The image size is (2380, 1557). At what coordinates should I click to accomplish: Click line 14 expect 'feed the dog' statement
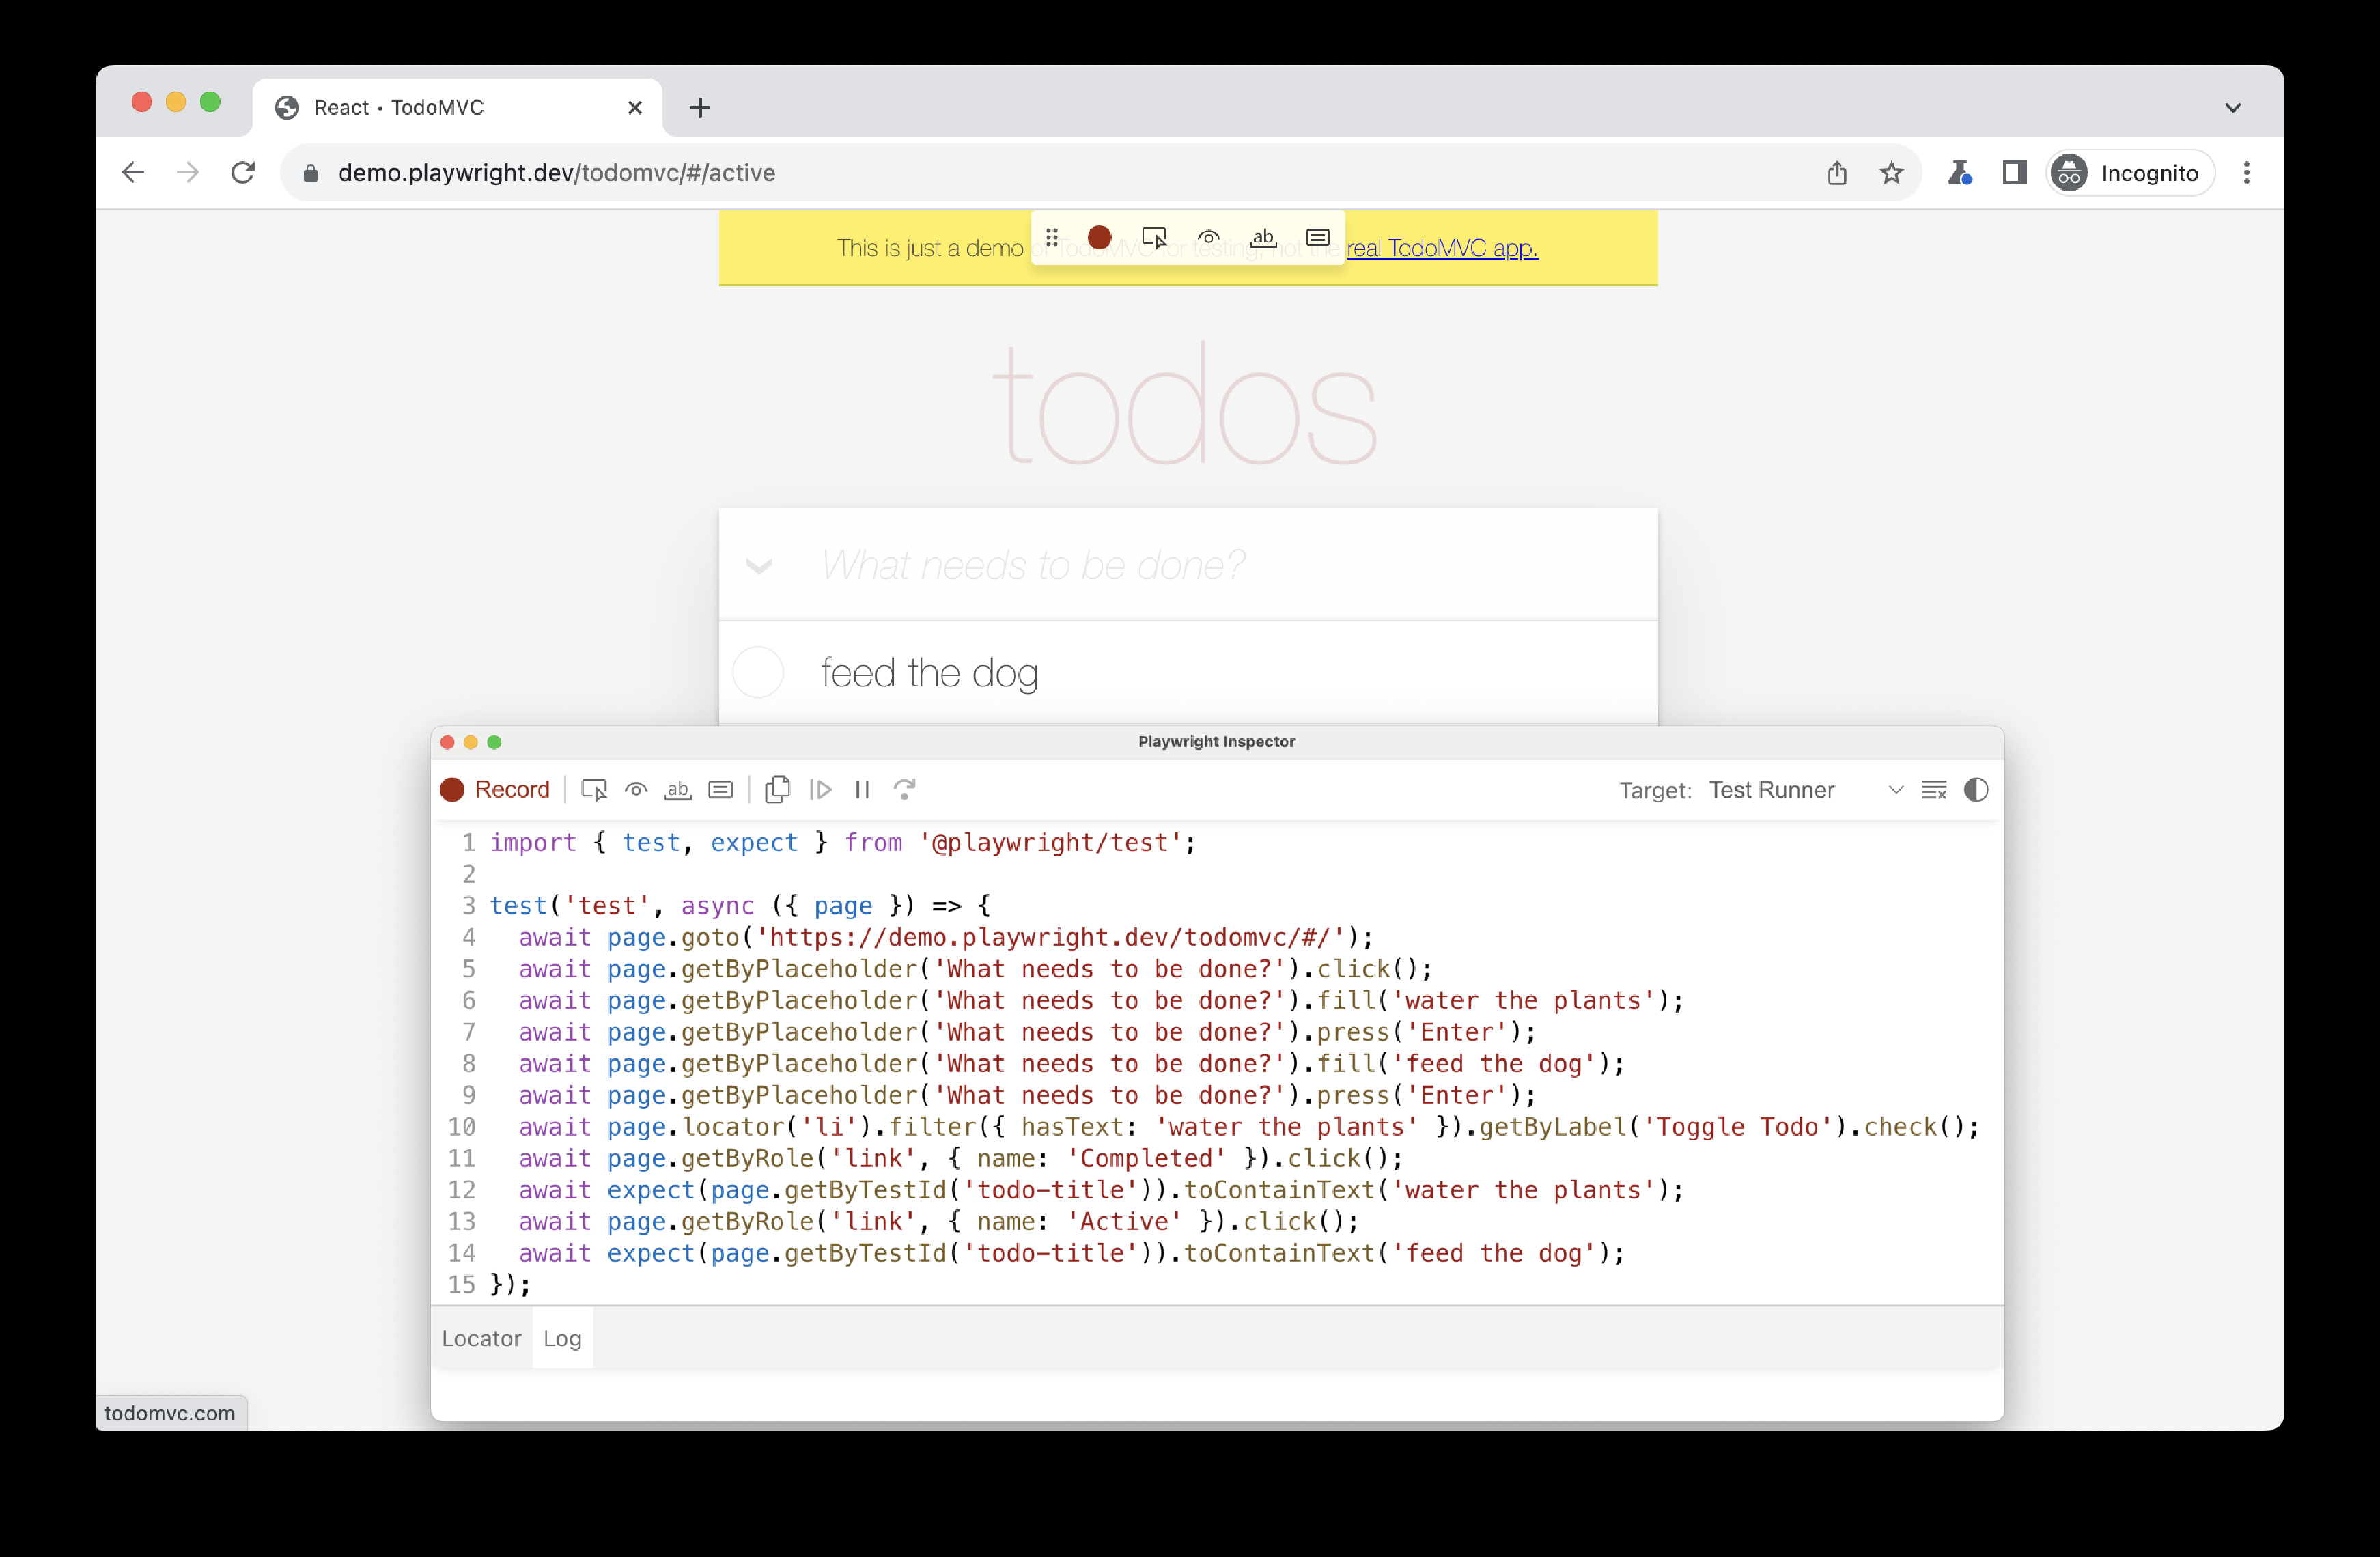coord(1071,1254)
